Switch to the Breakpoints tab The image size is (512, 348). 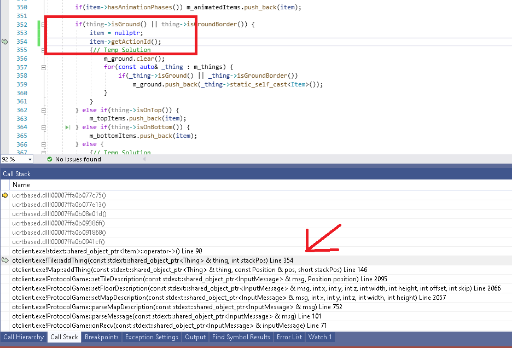(101, 337)
